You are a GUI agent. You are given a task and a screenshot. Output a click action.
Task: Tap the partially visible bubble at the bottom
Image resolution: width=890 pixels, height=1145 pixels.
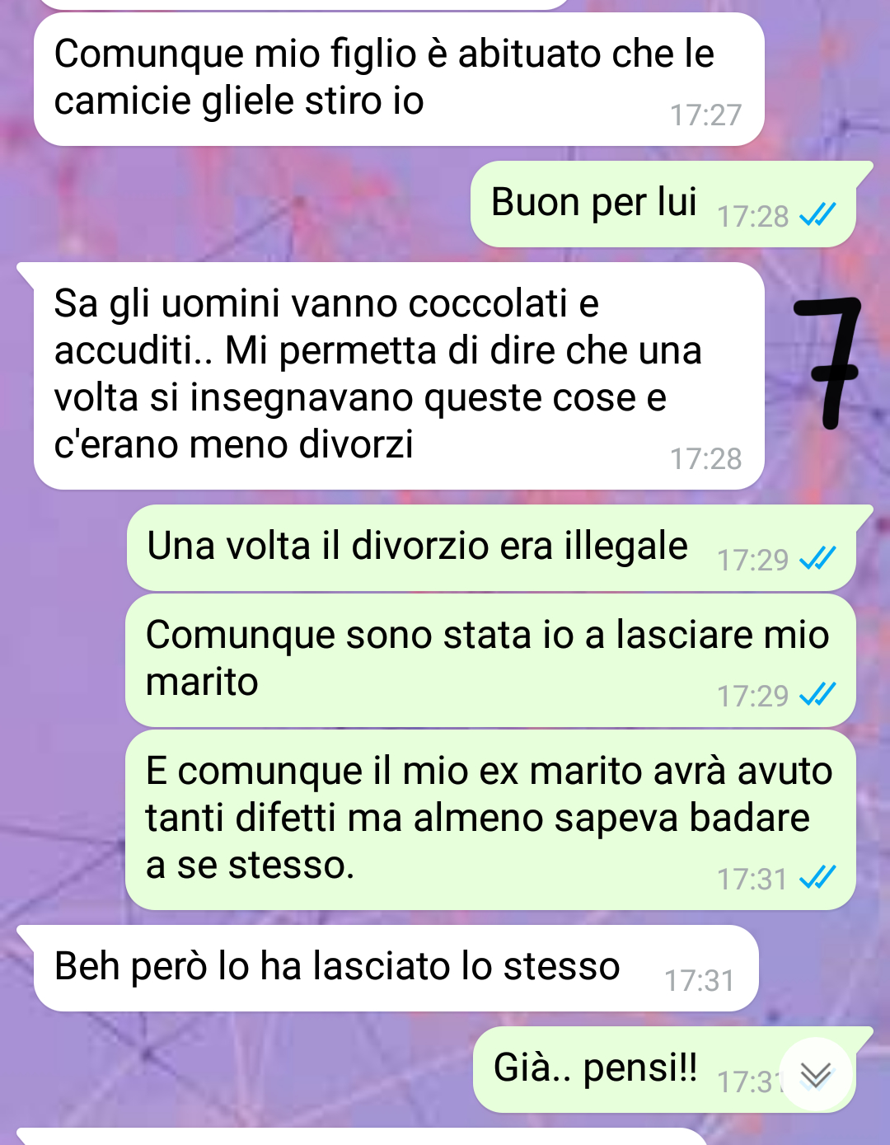coord(363,1137)
